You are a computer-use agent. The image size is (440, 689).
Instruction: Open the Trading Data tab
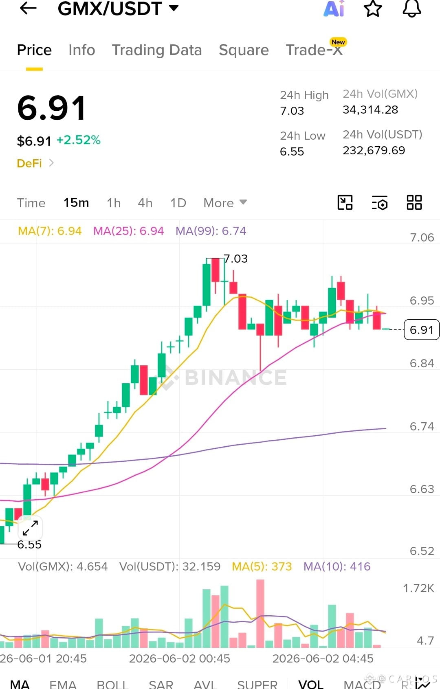tap(157, 50)
